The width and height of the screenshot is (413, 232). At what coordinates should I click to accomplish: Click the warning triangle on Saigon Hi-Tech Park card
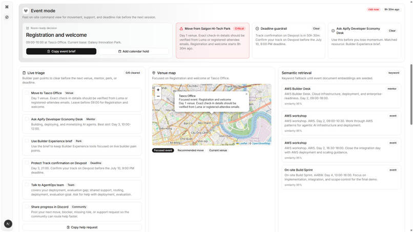coord(181,29)
